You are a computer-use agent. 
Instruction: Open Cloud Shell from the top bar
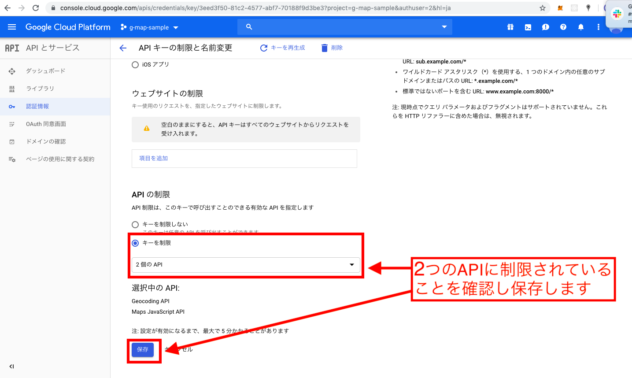[x=528, y=27]
